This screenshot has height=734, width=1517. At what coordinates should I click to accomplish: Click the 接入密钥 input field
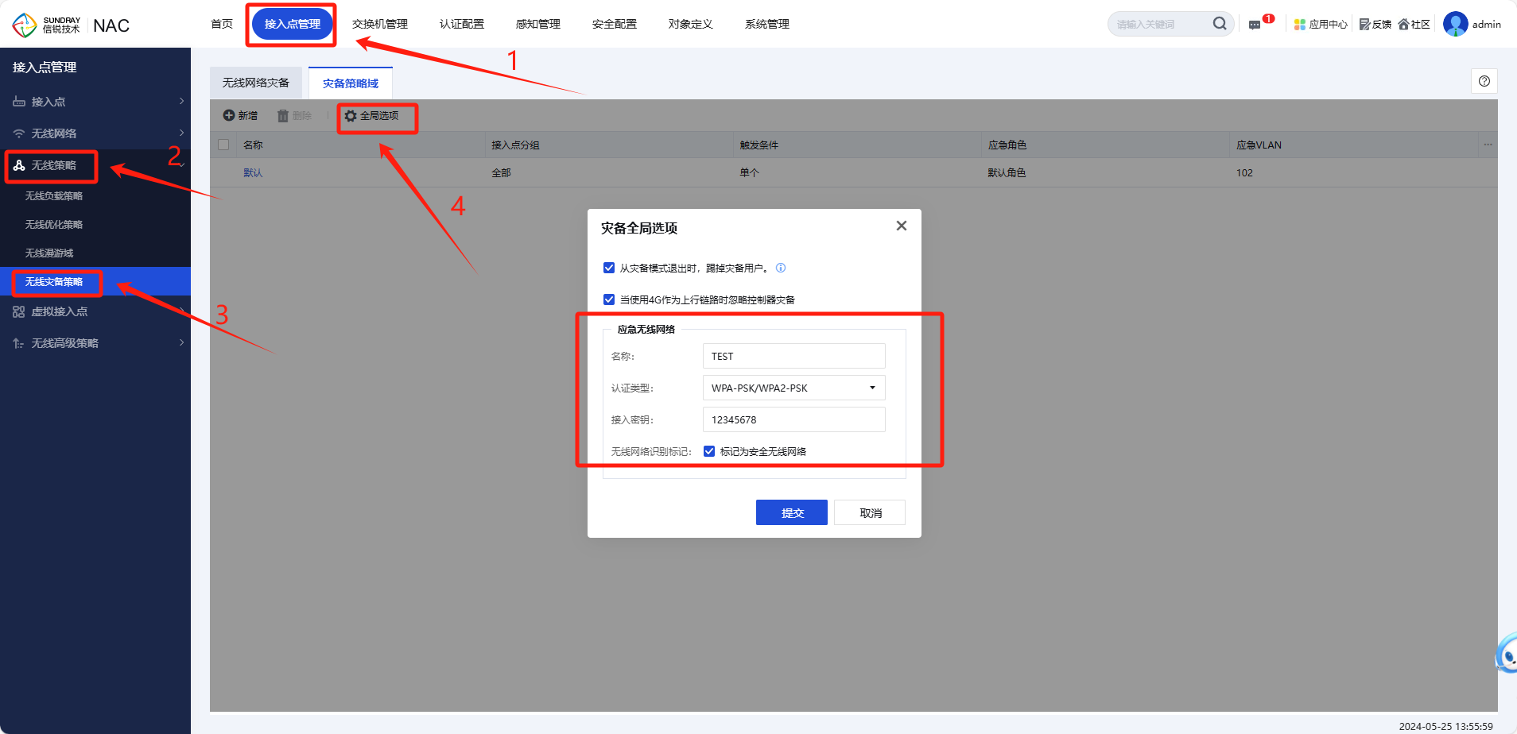pos(793,419)
